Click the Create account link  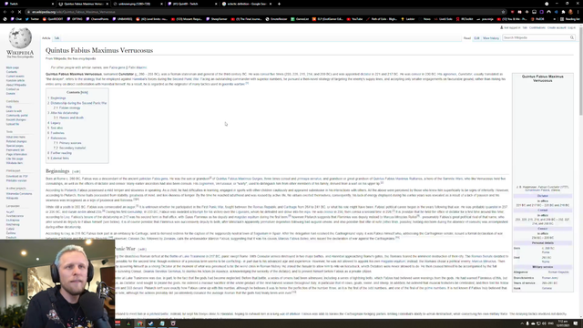point(557,27)
